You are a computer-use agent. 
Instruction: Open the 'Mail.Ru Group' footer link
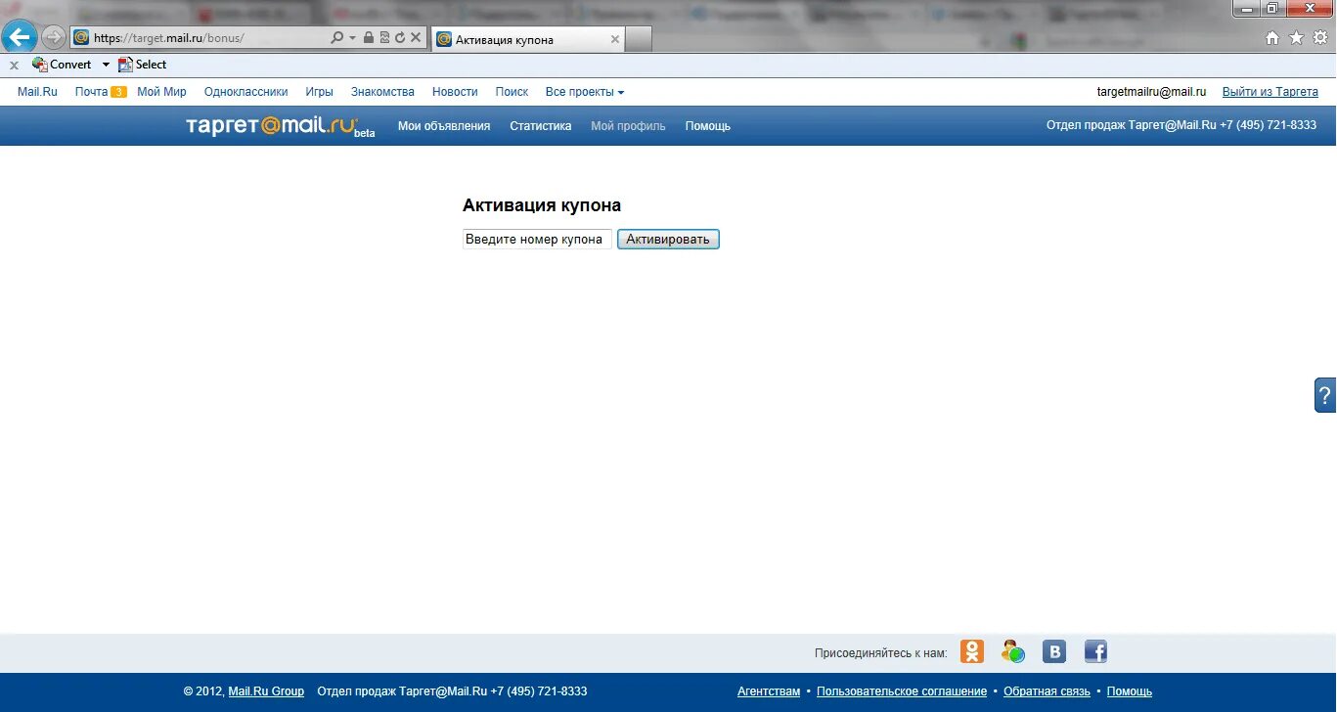[x=266, y=691]
